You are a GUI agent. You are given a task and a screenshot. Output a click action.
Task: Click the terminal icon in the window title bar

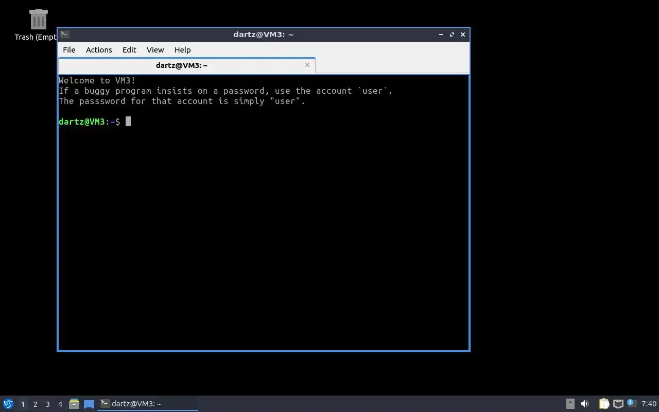point(65,35)
